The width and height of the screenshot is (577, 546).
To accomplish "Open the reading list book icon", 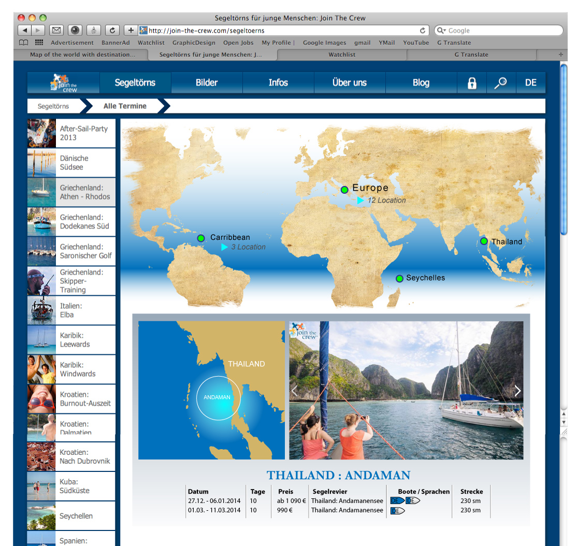I will (23, 42).
